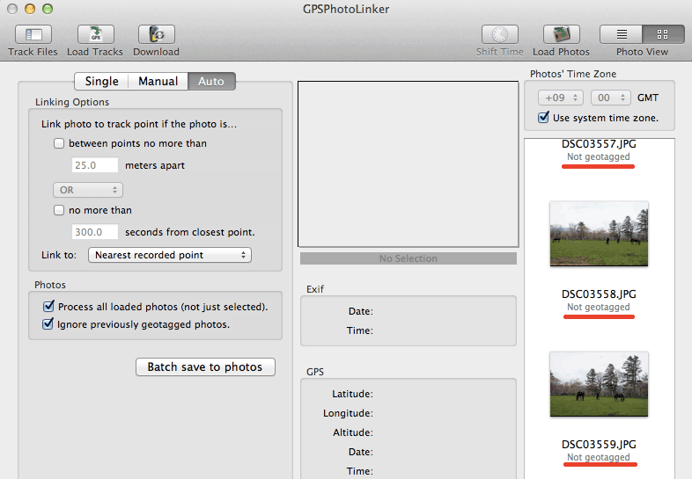Viewport: 692px width, 479px height.
Task: Click the No Selection status bar
Action: point(409,258)
